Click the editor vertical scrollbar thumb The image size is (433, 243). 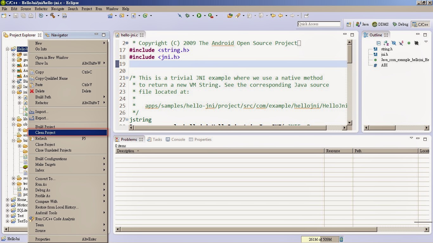350,53
